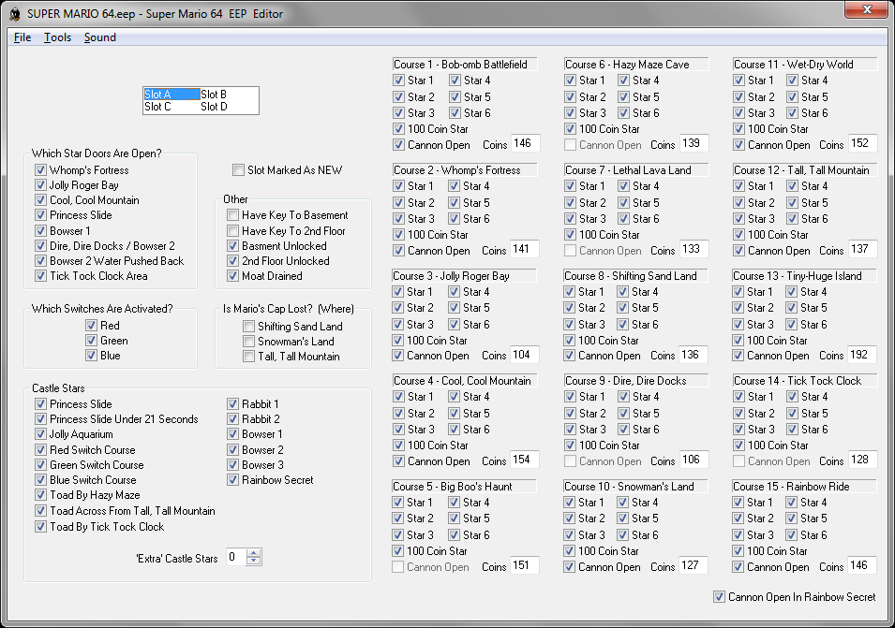895x628 pixels.
Task: Check Have Key To 2nd Floor
Action: click(232, 231)
